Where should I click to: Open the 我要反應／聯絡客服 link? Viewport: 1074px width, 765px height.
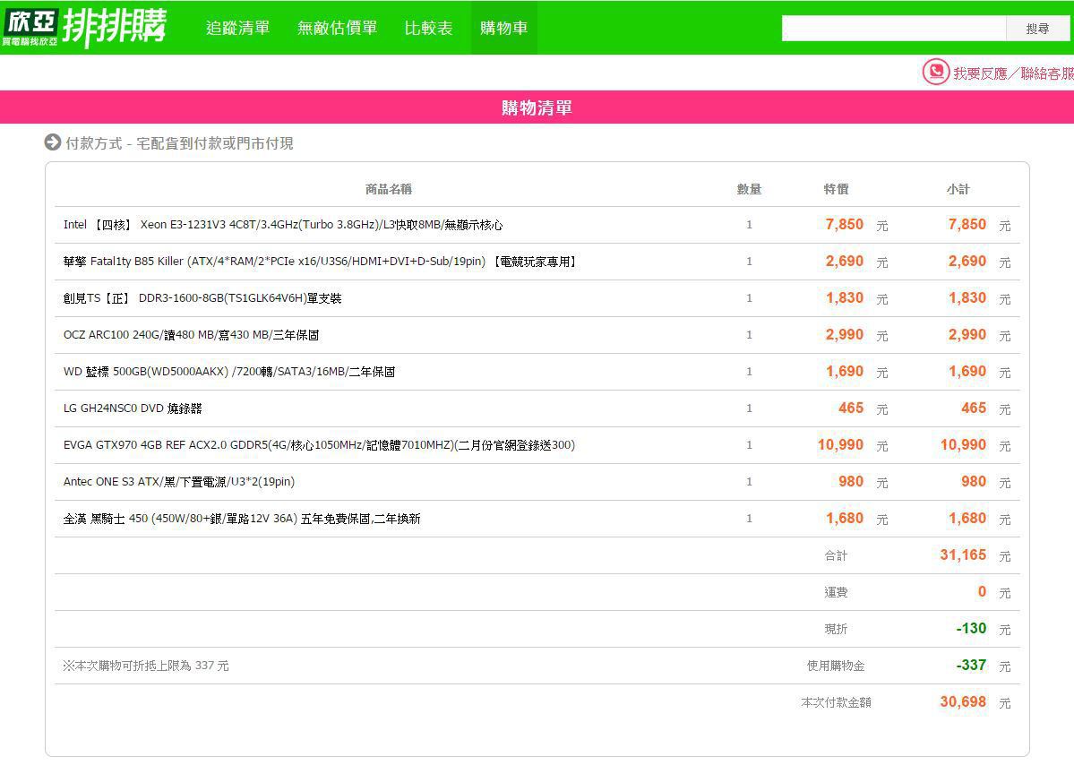coord(1013,73)
